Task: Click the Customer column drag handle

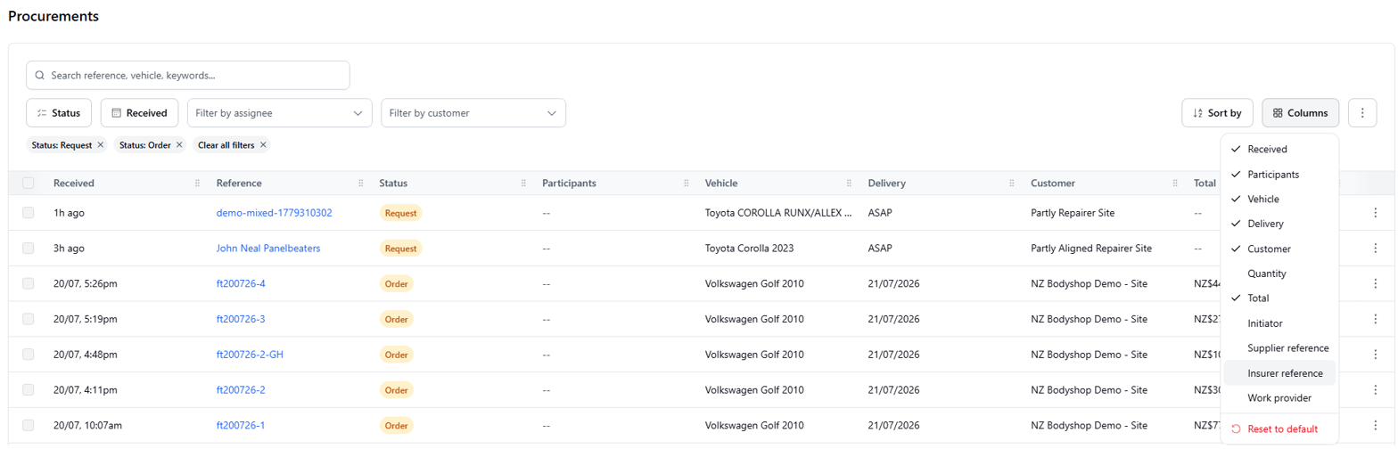Action: click(1175, 184)
